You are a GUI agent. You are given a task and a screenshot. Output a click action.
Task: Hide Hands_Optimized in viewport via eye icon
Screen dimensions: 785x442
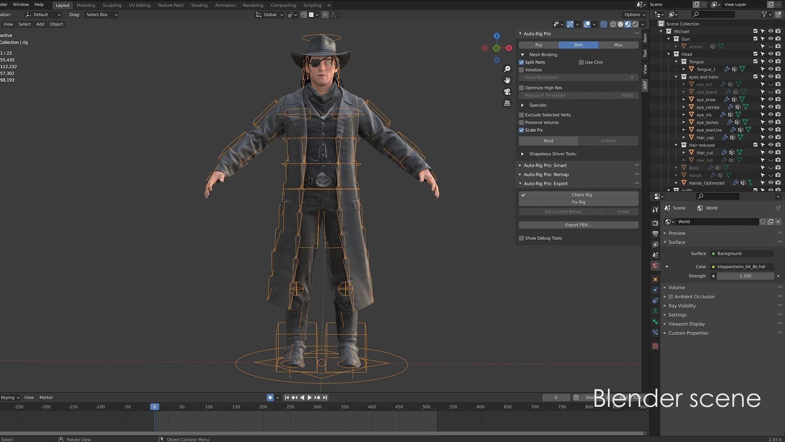pos(770,183)
